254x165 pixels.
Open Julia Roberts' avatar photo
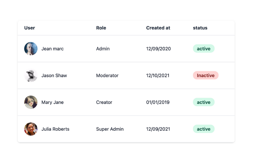31,129
